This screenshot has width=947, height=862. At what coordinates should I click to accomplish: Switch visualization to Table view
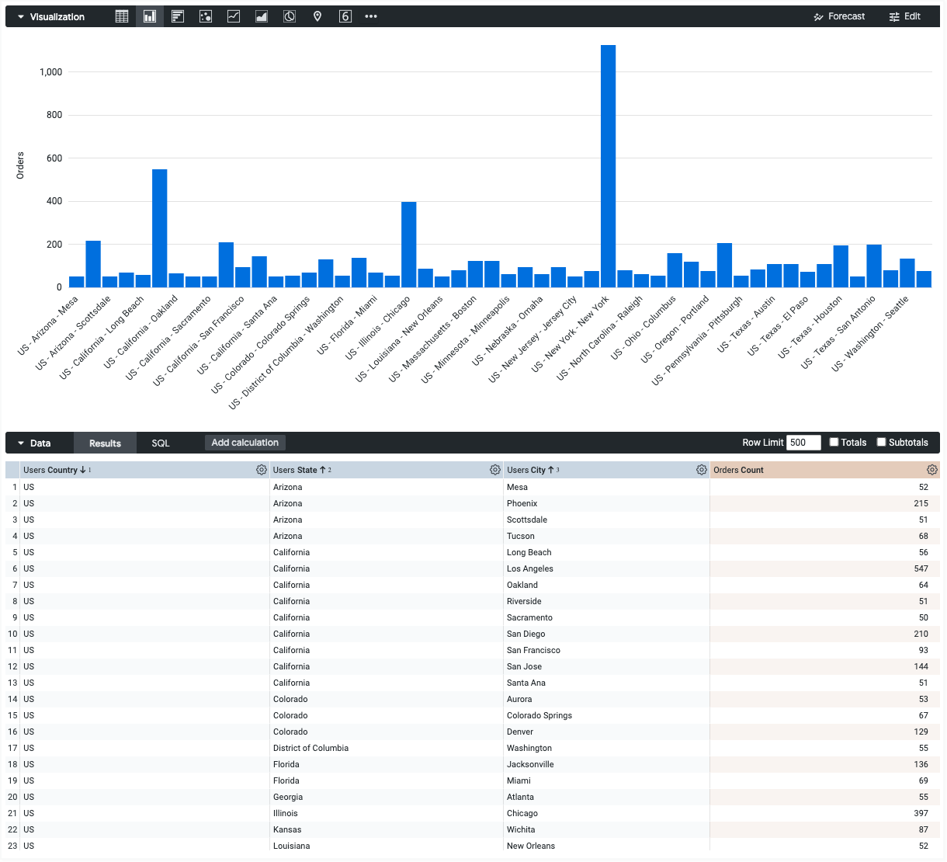(122, 16)
